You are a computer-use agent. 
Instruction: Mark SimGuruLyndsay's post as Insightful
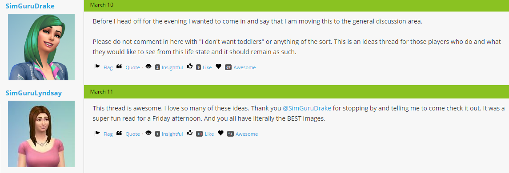point(172,134)
